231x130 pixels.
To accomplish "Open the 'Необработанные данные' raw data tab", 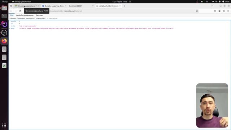I will 25,15.
